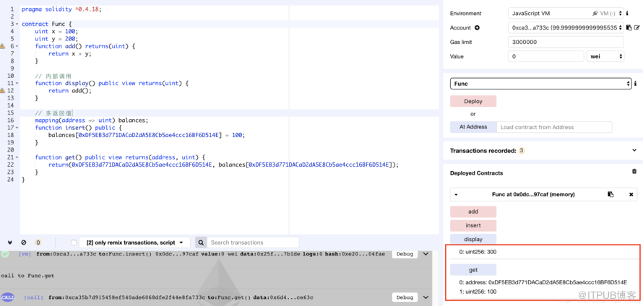
Task: Collapse the terminal with double-chevron icon
Action: pyautogui.click(x=10, y=242)
